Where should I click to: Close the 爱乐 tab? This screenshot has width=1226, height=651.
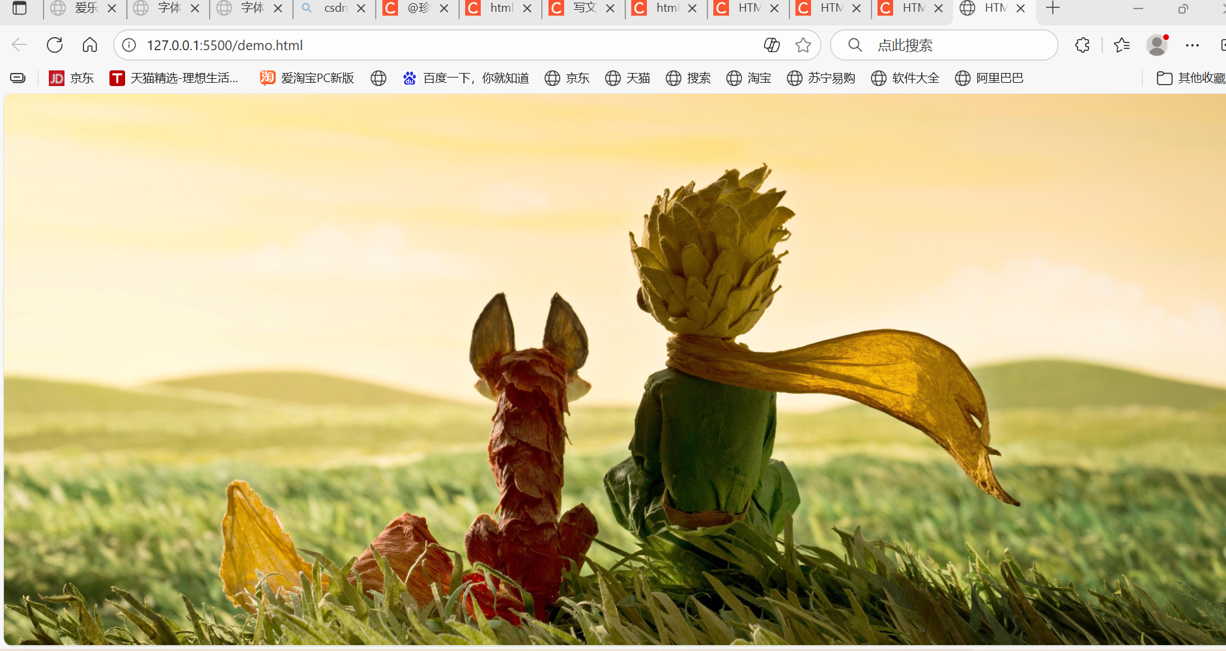[x=111, y=8]
